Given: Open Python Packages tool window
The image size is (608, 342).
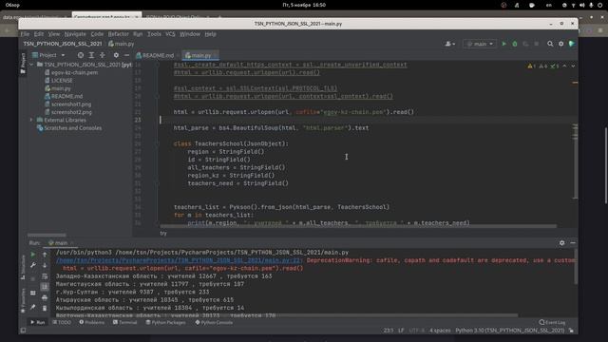Looking at the screenshot, I should tap(165, 322).
